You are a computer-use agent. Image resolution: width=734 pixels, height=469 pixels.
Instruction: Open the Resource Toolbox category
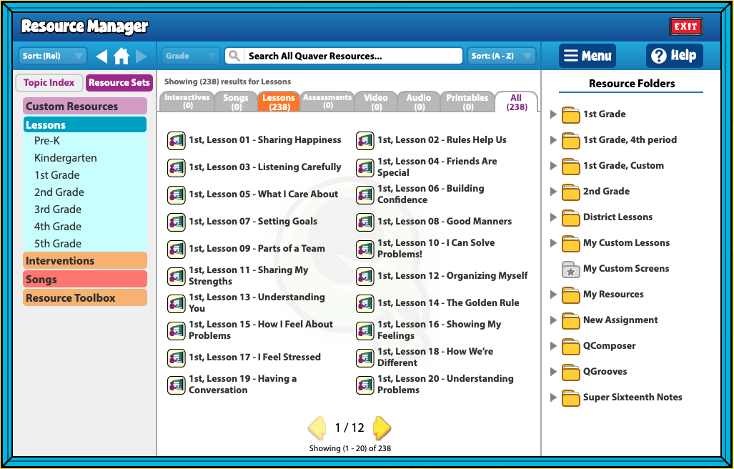click(85, 298)
